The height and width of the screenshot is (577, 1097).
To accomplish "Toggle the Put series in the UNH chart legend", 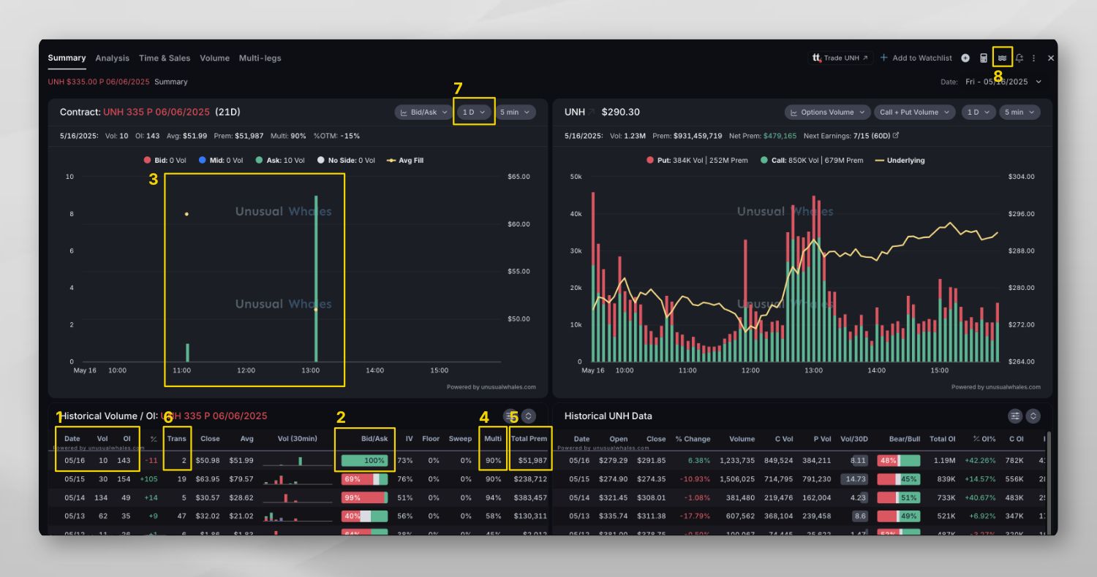I will pyautogui.click(x=697, y=160).
